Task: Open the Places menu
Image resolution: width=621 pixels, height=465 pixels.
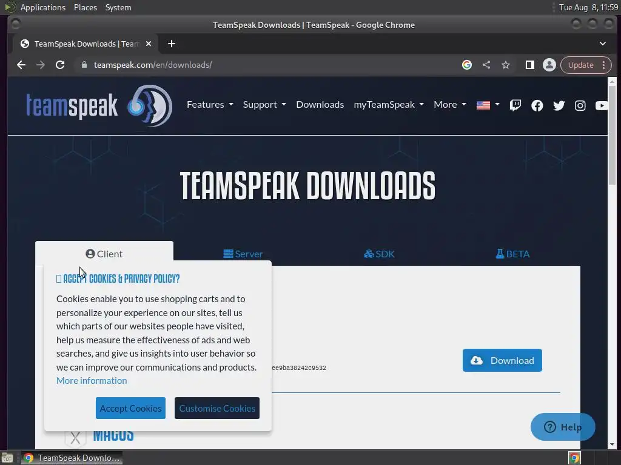Action: coord(86,7)
